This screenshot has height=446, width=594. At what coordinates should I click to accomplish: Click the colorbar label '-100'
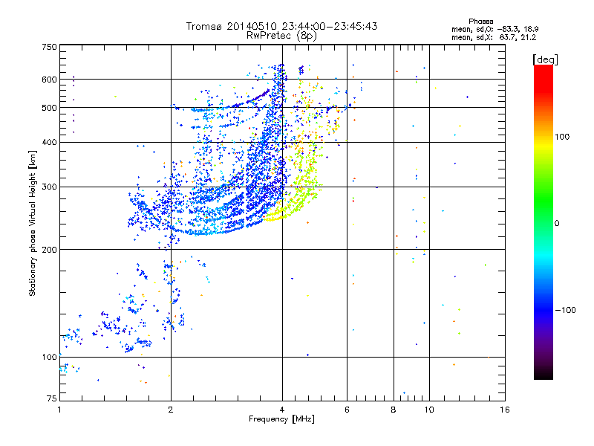coord(565,310)
